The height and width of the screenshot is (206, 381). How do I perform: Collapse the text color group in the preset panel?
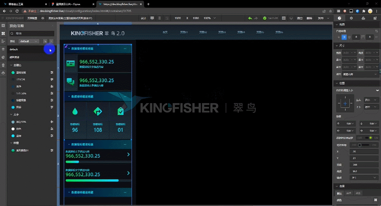click(11, 114)
